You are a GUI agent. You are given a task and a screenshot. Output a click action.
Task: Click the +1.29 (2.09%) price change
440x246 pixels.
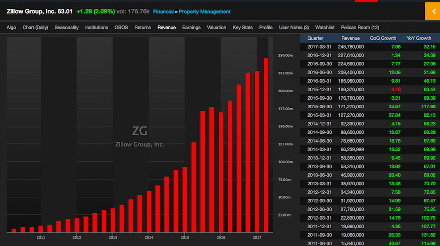(x=96, y=12)
